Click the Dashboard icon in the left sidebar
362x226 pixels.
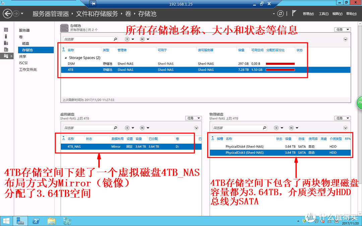[x=6, y=30]
